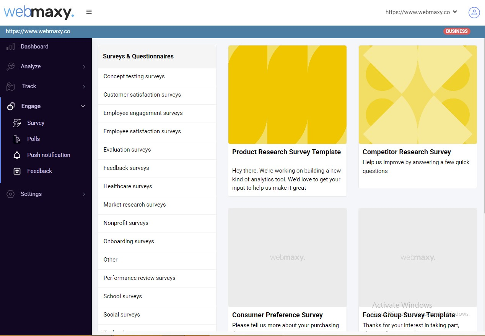
Task: Open Consumer Preference Survey placeholder thumbnail
Action: point(287,257)
